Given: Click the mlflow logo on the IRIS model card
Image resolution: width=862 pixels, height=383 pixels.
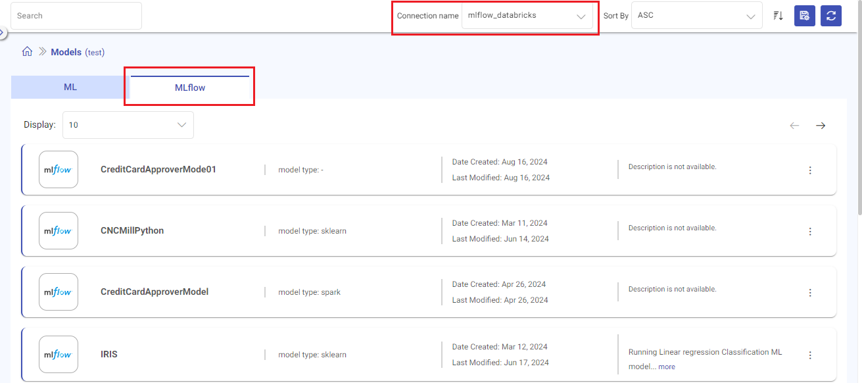Looking at the screenshot, I should 58,354.
